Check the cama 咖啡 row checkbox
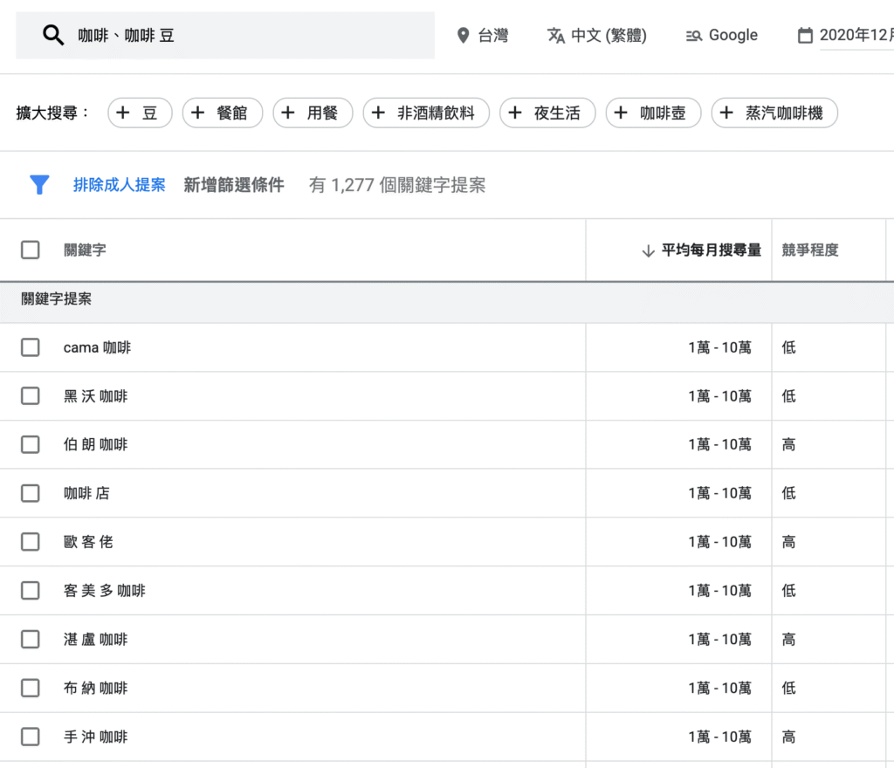894x768 pixels. point(31,347)
